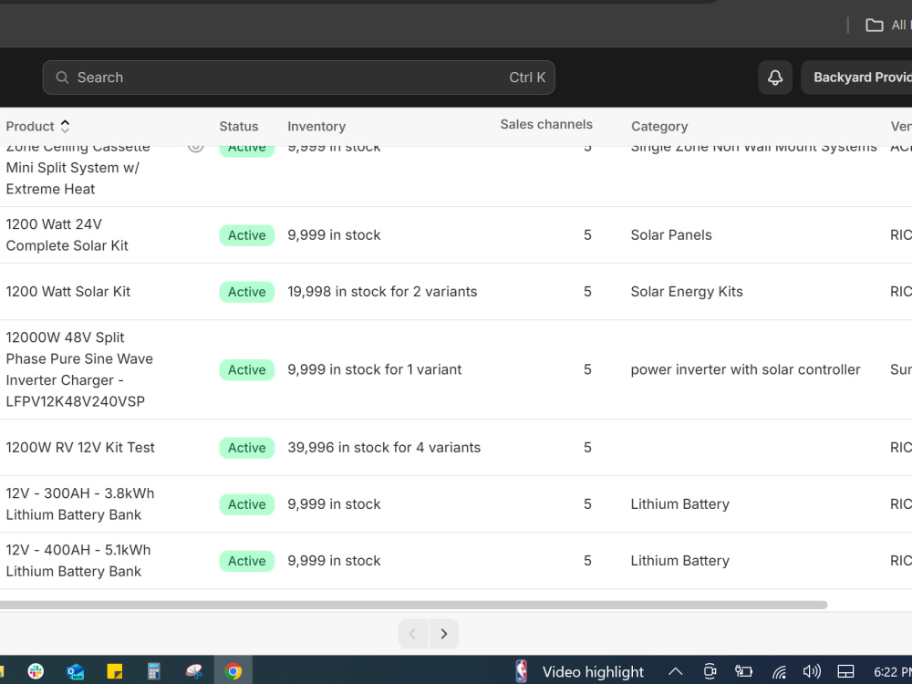This screenshot has height=684, width=912.
Task: Click the Status column header
Action: tap(238, 126)
